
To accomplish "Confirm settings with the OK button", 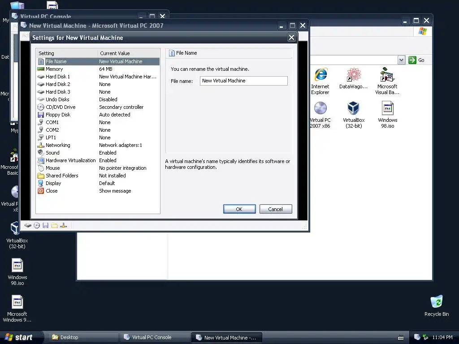I will [239, 209].
